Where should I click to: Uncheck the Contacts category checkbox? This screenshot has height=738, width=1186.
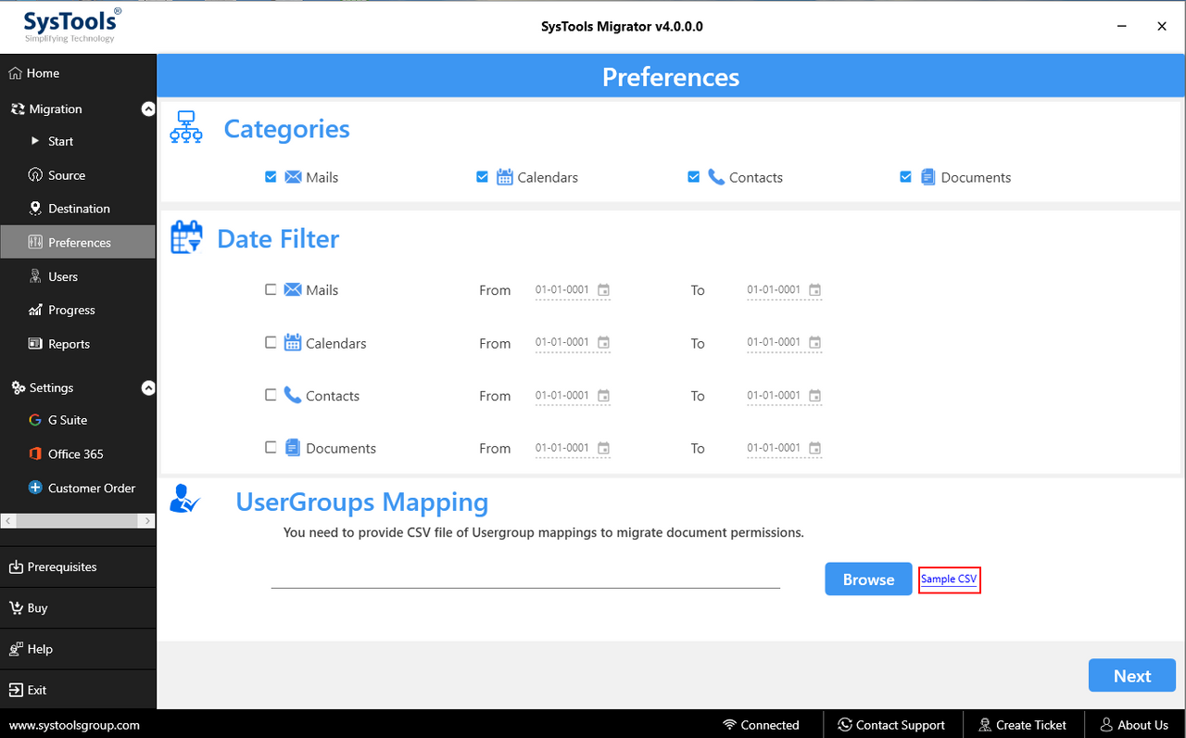[x=693, y=176]
